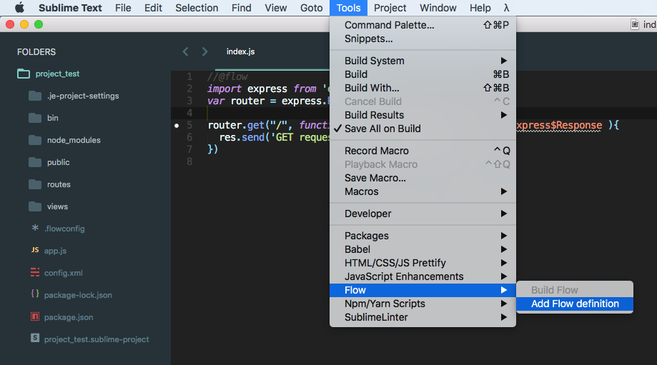Expand the Build Results submenu
The width and height of the screenshot is (657, 365).
[x=423, y=115]
